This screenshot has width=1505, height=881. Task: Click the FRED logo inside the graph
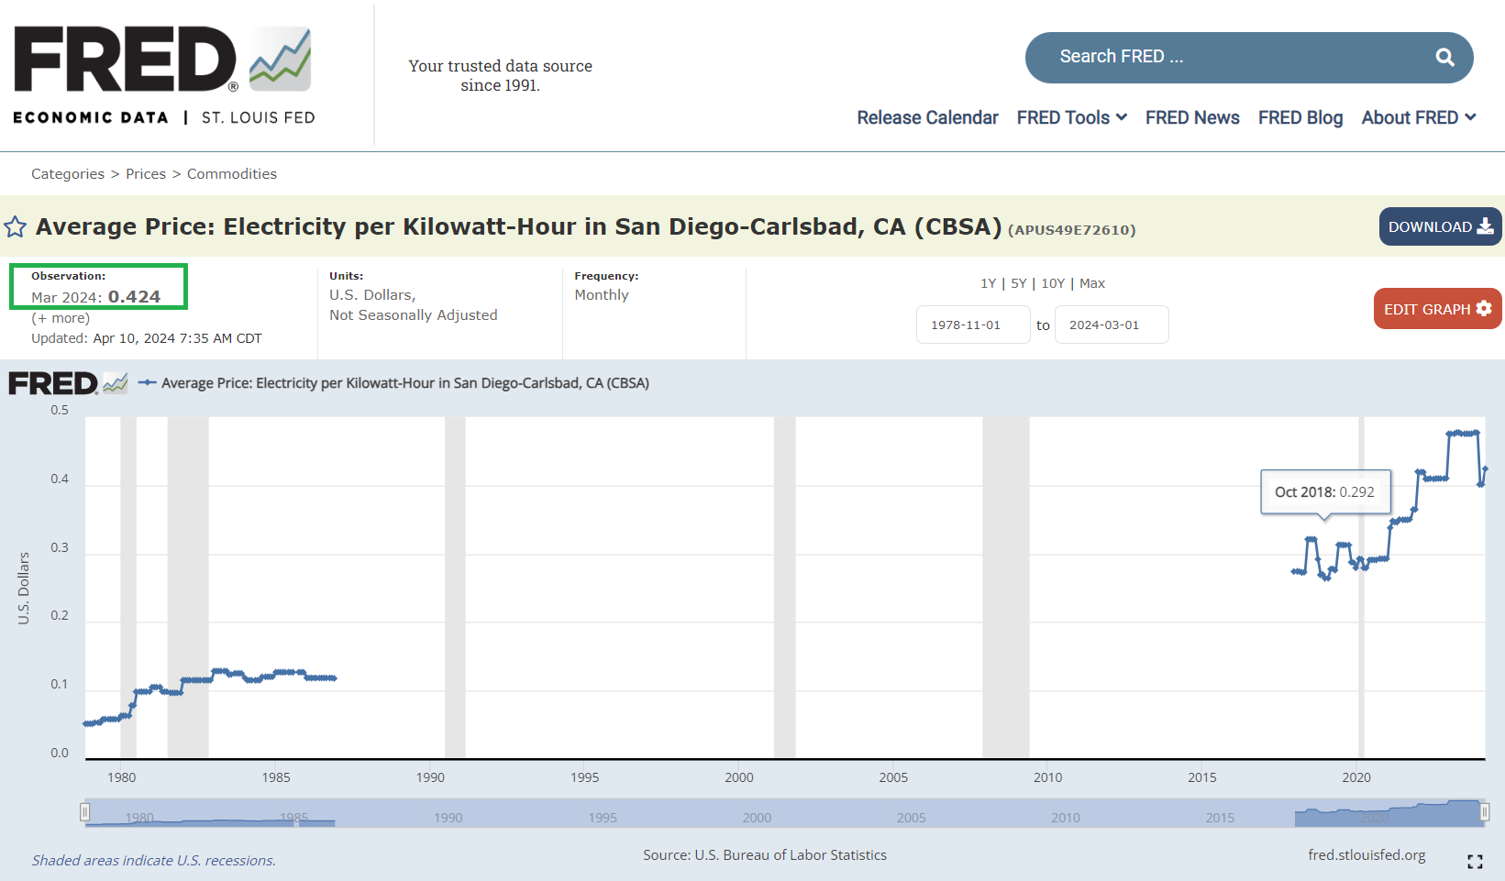[x=68, y=383]
